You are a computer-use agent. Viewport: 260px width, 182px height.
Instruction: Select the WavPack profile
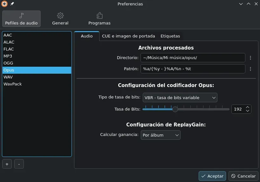pos(37,84)
